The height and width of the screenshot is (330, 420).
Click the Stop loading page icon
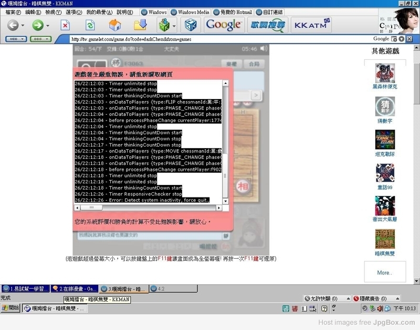65,25
